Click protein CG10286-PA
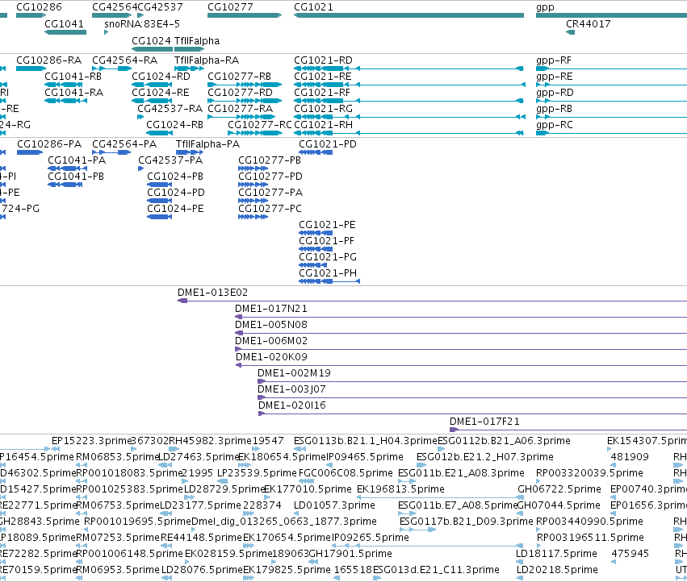 point(49,144)
